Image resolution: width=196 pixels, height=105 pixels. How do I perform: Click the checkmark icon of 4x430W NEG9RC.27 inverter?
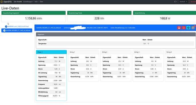(x=4, y=31)
